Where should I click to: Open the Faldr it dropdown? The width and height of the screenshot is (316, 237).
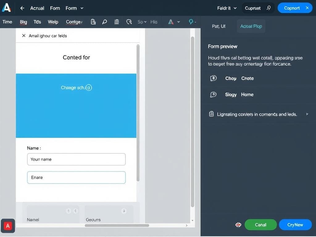(x=227, y=8)
